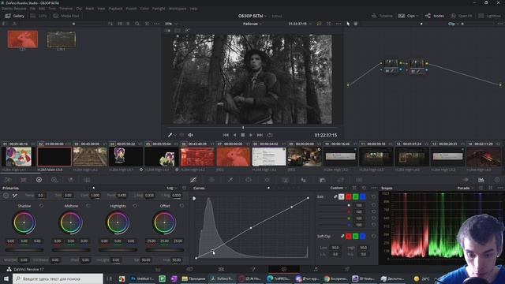Reset the Highlights wheel

tap(135, 206)
